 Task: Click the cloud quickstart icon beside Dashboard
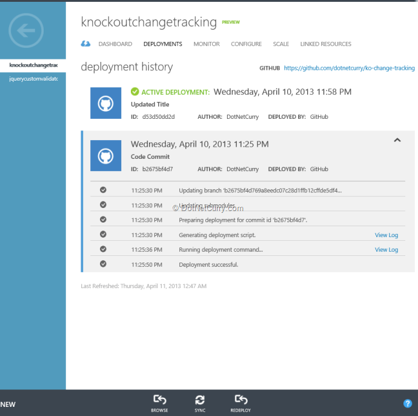click(x=85, y=44)
